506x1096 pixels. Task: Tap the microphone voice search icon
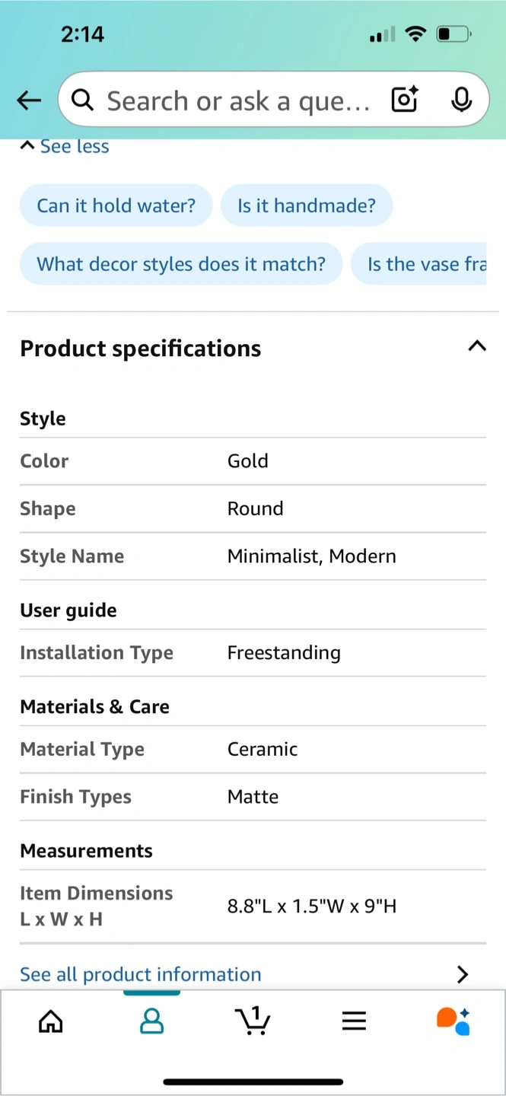coord(461,100)
